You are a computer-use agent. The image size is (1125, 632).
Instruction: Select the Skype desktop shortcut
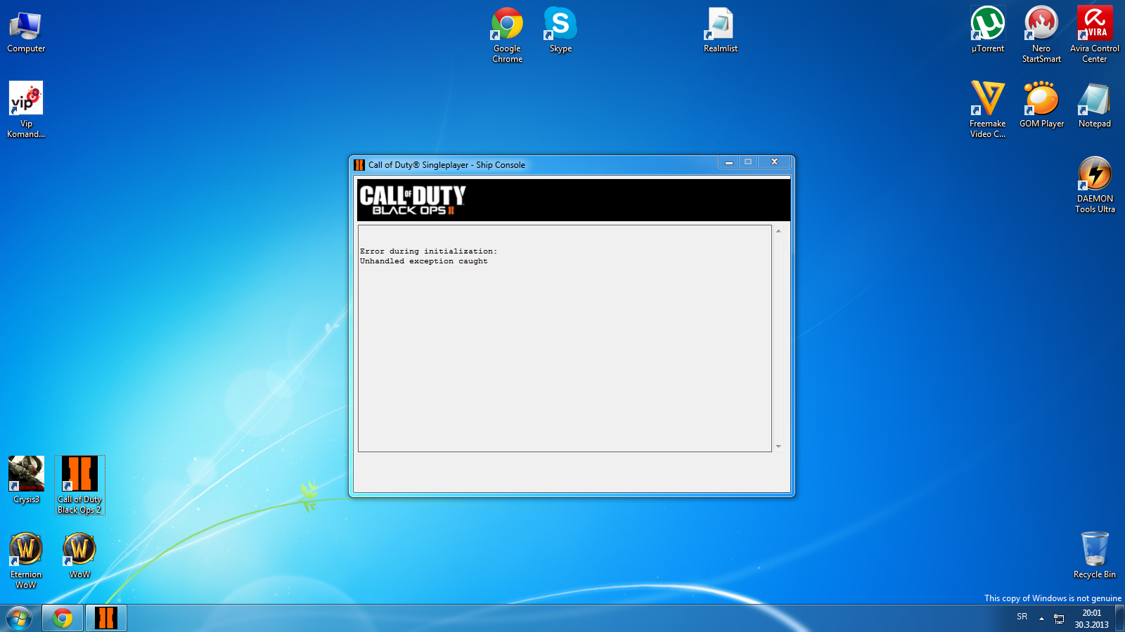(560, 29)
